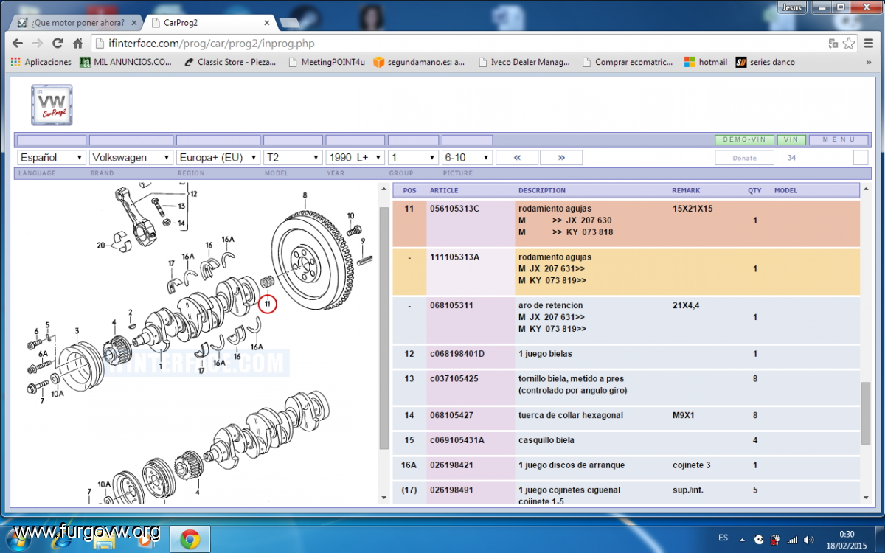
Task: Click the VW CarProg2 logo
Action: coord(52,105)
